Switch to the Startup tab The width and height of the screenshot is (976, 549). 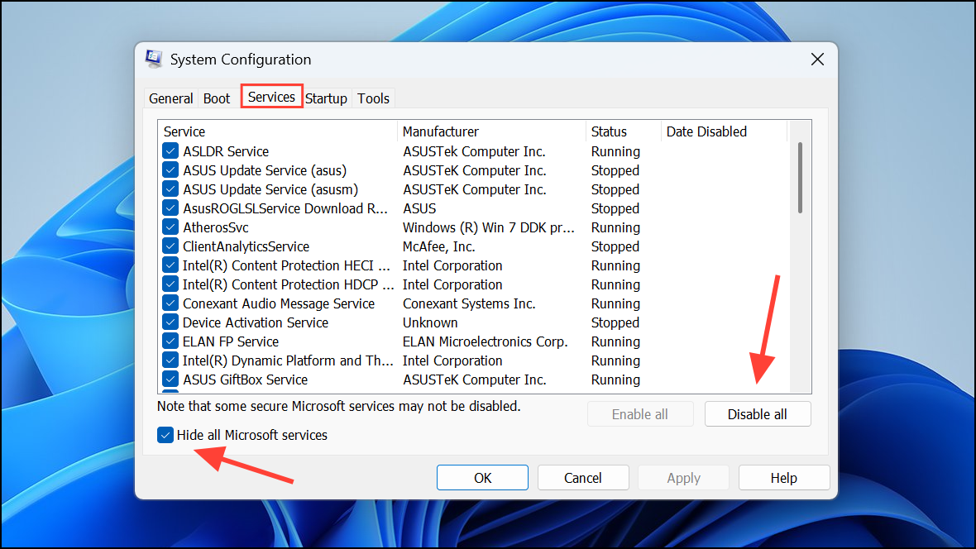[x=326, y=98]
